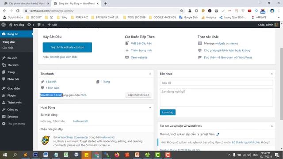Open Windows Start menu
This screenshot has width=283, height=159.
click(x=5, y=155)
